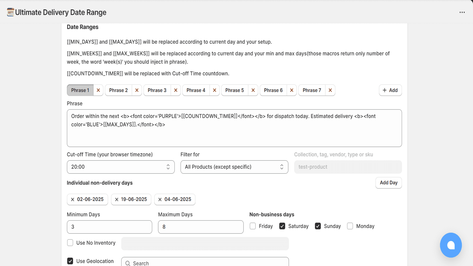This screenshot has height=266, width=473.
Task: Open the Phrase 5 tab
Action: [x=235, y=90]
